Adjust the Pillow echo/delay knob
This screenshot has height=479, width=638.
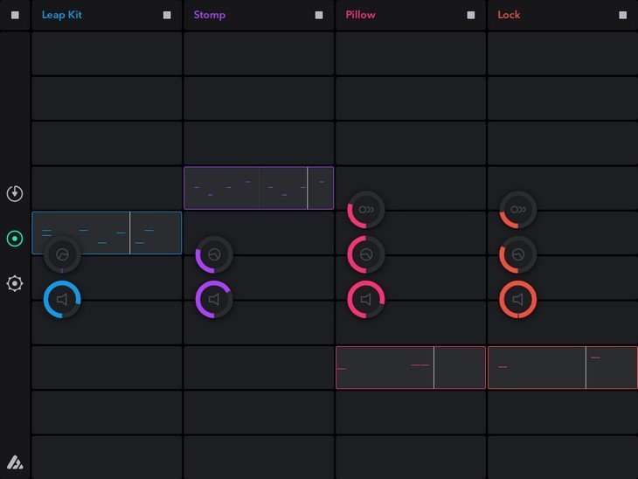(366, 210)
